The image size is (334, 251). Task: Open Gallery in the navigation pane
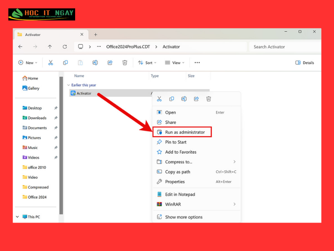click(30, 88)
